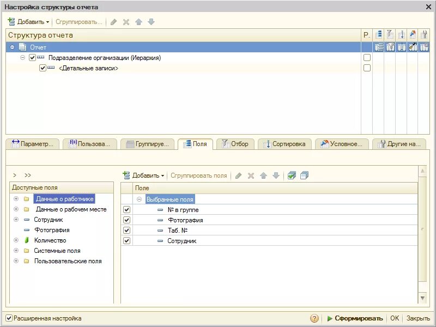Expand the Пользовательские поля folder
Image resolution: width=436 pixels, height=327 pixels.
[16, 261]
